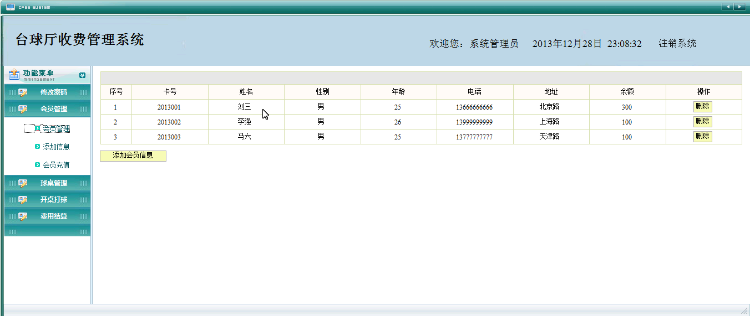Click the icon beside 费用结算
The image size is (750, 316).
click(x=23, y=216)
